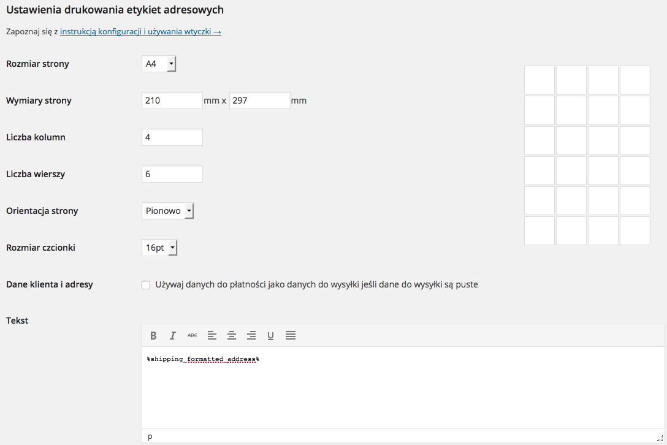This screenshot has width=667, height=445.
Task: Click the top-left label cell in preview grid
Action: [x=539, y=80]
